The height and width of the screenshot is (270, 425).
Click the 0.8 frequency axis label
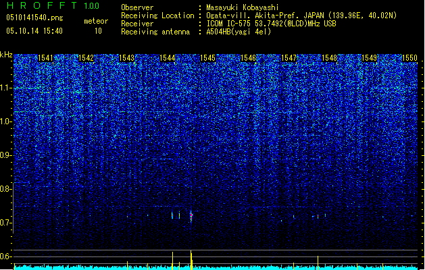point(5,189)
